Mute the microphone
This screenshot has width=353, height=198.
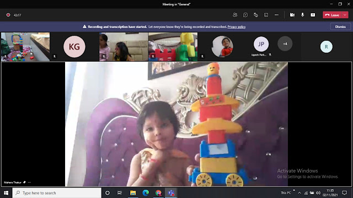point(303,15)
